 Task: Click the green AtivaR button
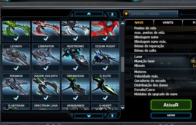(x=171, y=105)
